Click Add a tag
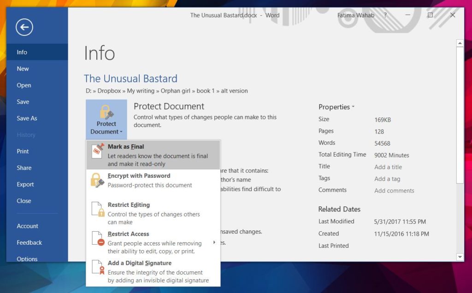Image resolution: width=472 pixels, height=293 pixels. click(x=386, y=179)
